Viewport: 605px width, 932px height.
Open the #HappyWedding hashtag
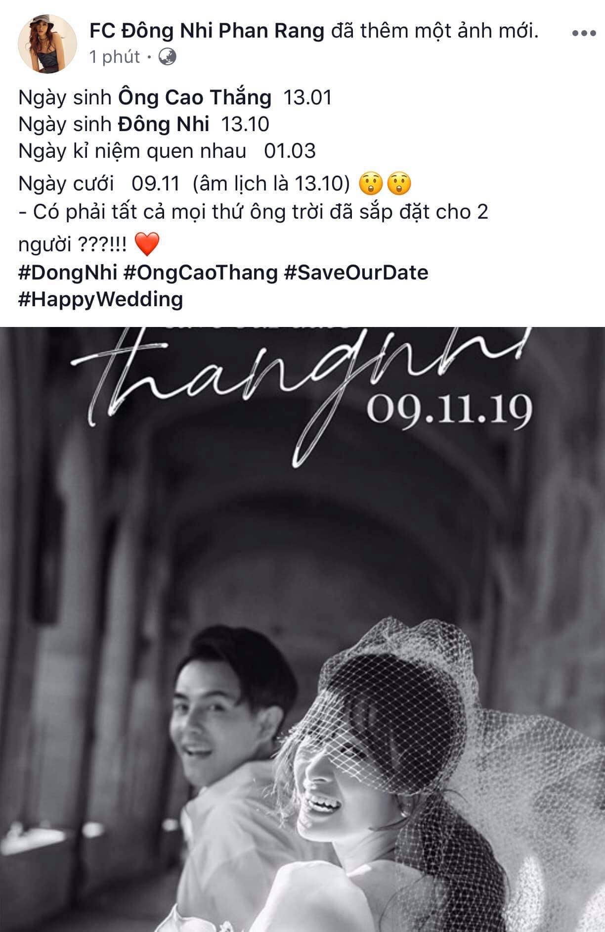100,299
